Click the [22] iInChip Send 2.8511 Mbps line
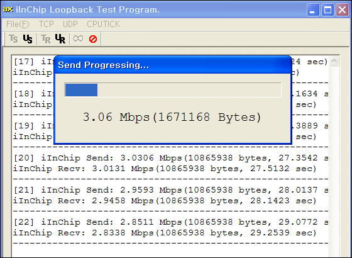 (x=170, y=222)
